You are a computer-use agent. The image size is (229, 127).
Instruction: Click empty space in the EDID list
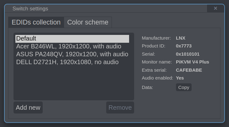click(x=74, y=83)
